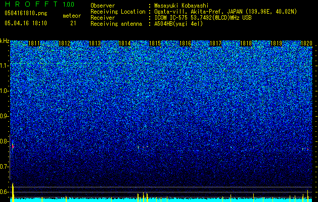The width and height of the screenshot is (318, 202).
Task: Click the 1814 time marker
Action: (x=124, y=43)
